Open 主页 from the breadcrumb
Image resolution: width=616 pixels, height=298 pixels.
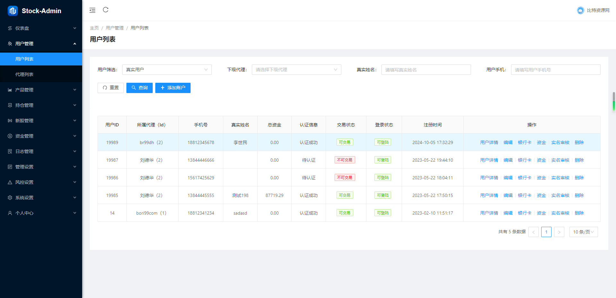[x=94, y=28]
